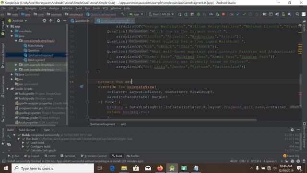
Task: Click the red Stop button in toolbar
Action: click(x=223, y=14)
